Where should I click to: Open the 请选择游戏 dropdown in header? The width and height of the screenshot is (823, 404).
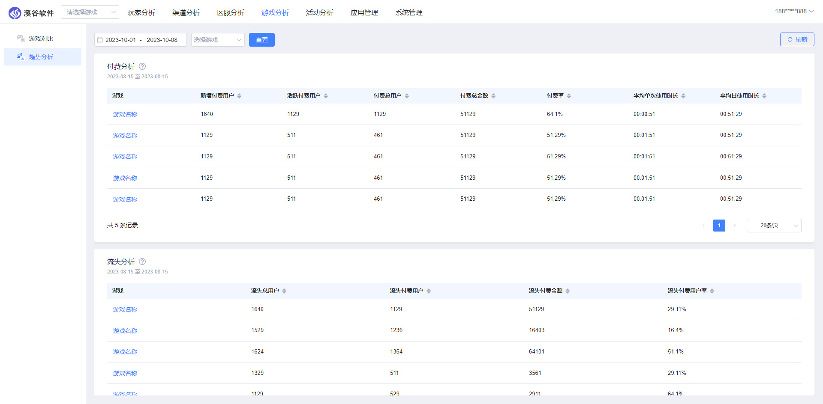pos(90,12)
